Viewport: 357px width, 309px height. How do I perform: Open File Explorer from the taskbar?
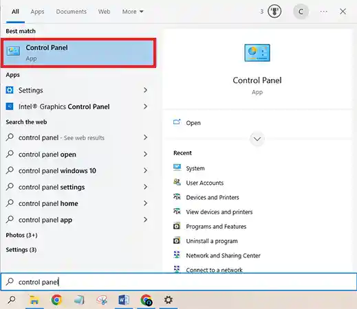coord(34,300)
